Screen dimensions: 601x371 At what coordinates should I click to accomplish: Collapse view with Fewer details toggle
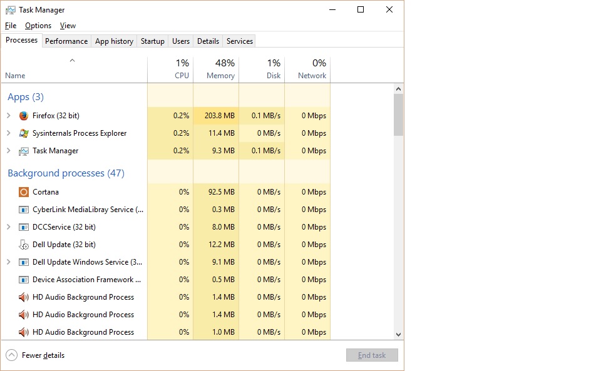point(35,355)
